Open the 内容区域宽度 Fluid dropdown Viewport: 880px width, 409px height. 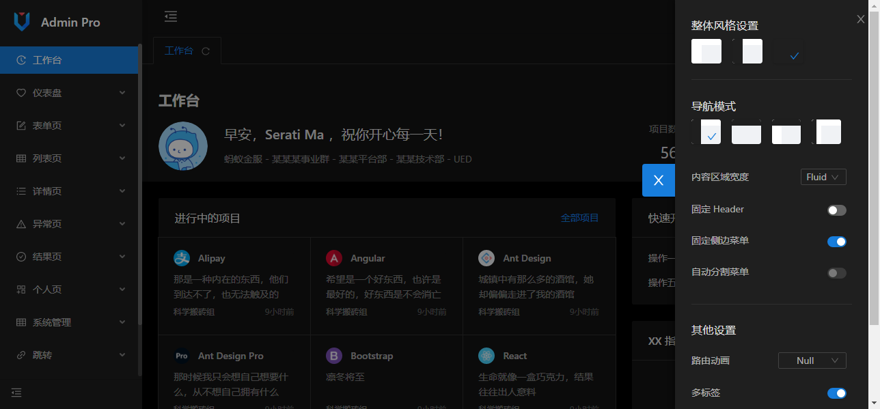823,177
